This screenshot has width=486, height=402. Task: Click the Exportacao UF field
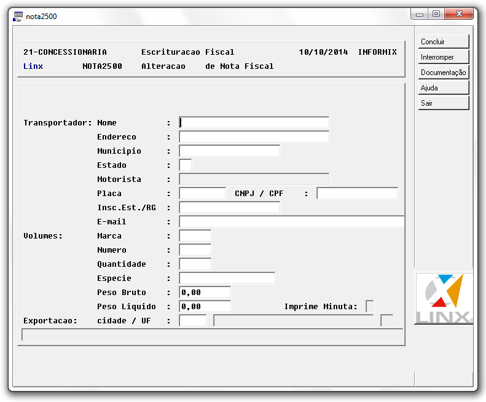[386, 320]
